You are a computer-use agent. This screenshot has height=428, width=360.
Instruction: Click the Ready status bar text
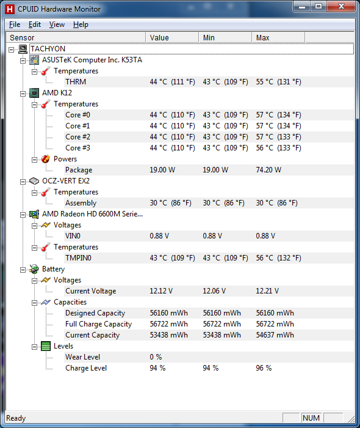16,418
